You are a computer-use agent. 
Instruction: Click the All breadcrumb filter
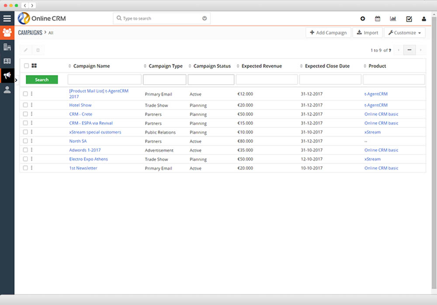click(x=51, y=33)
